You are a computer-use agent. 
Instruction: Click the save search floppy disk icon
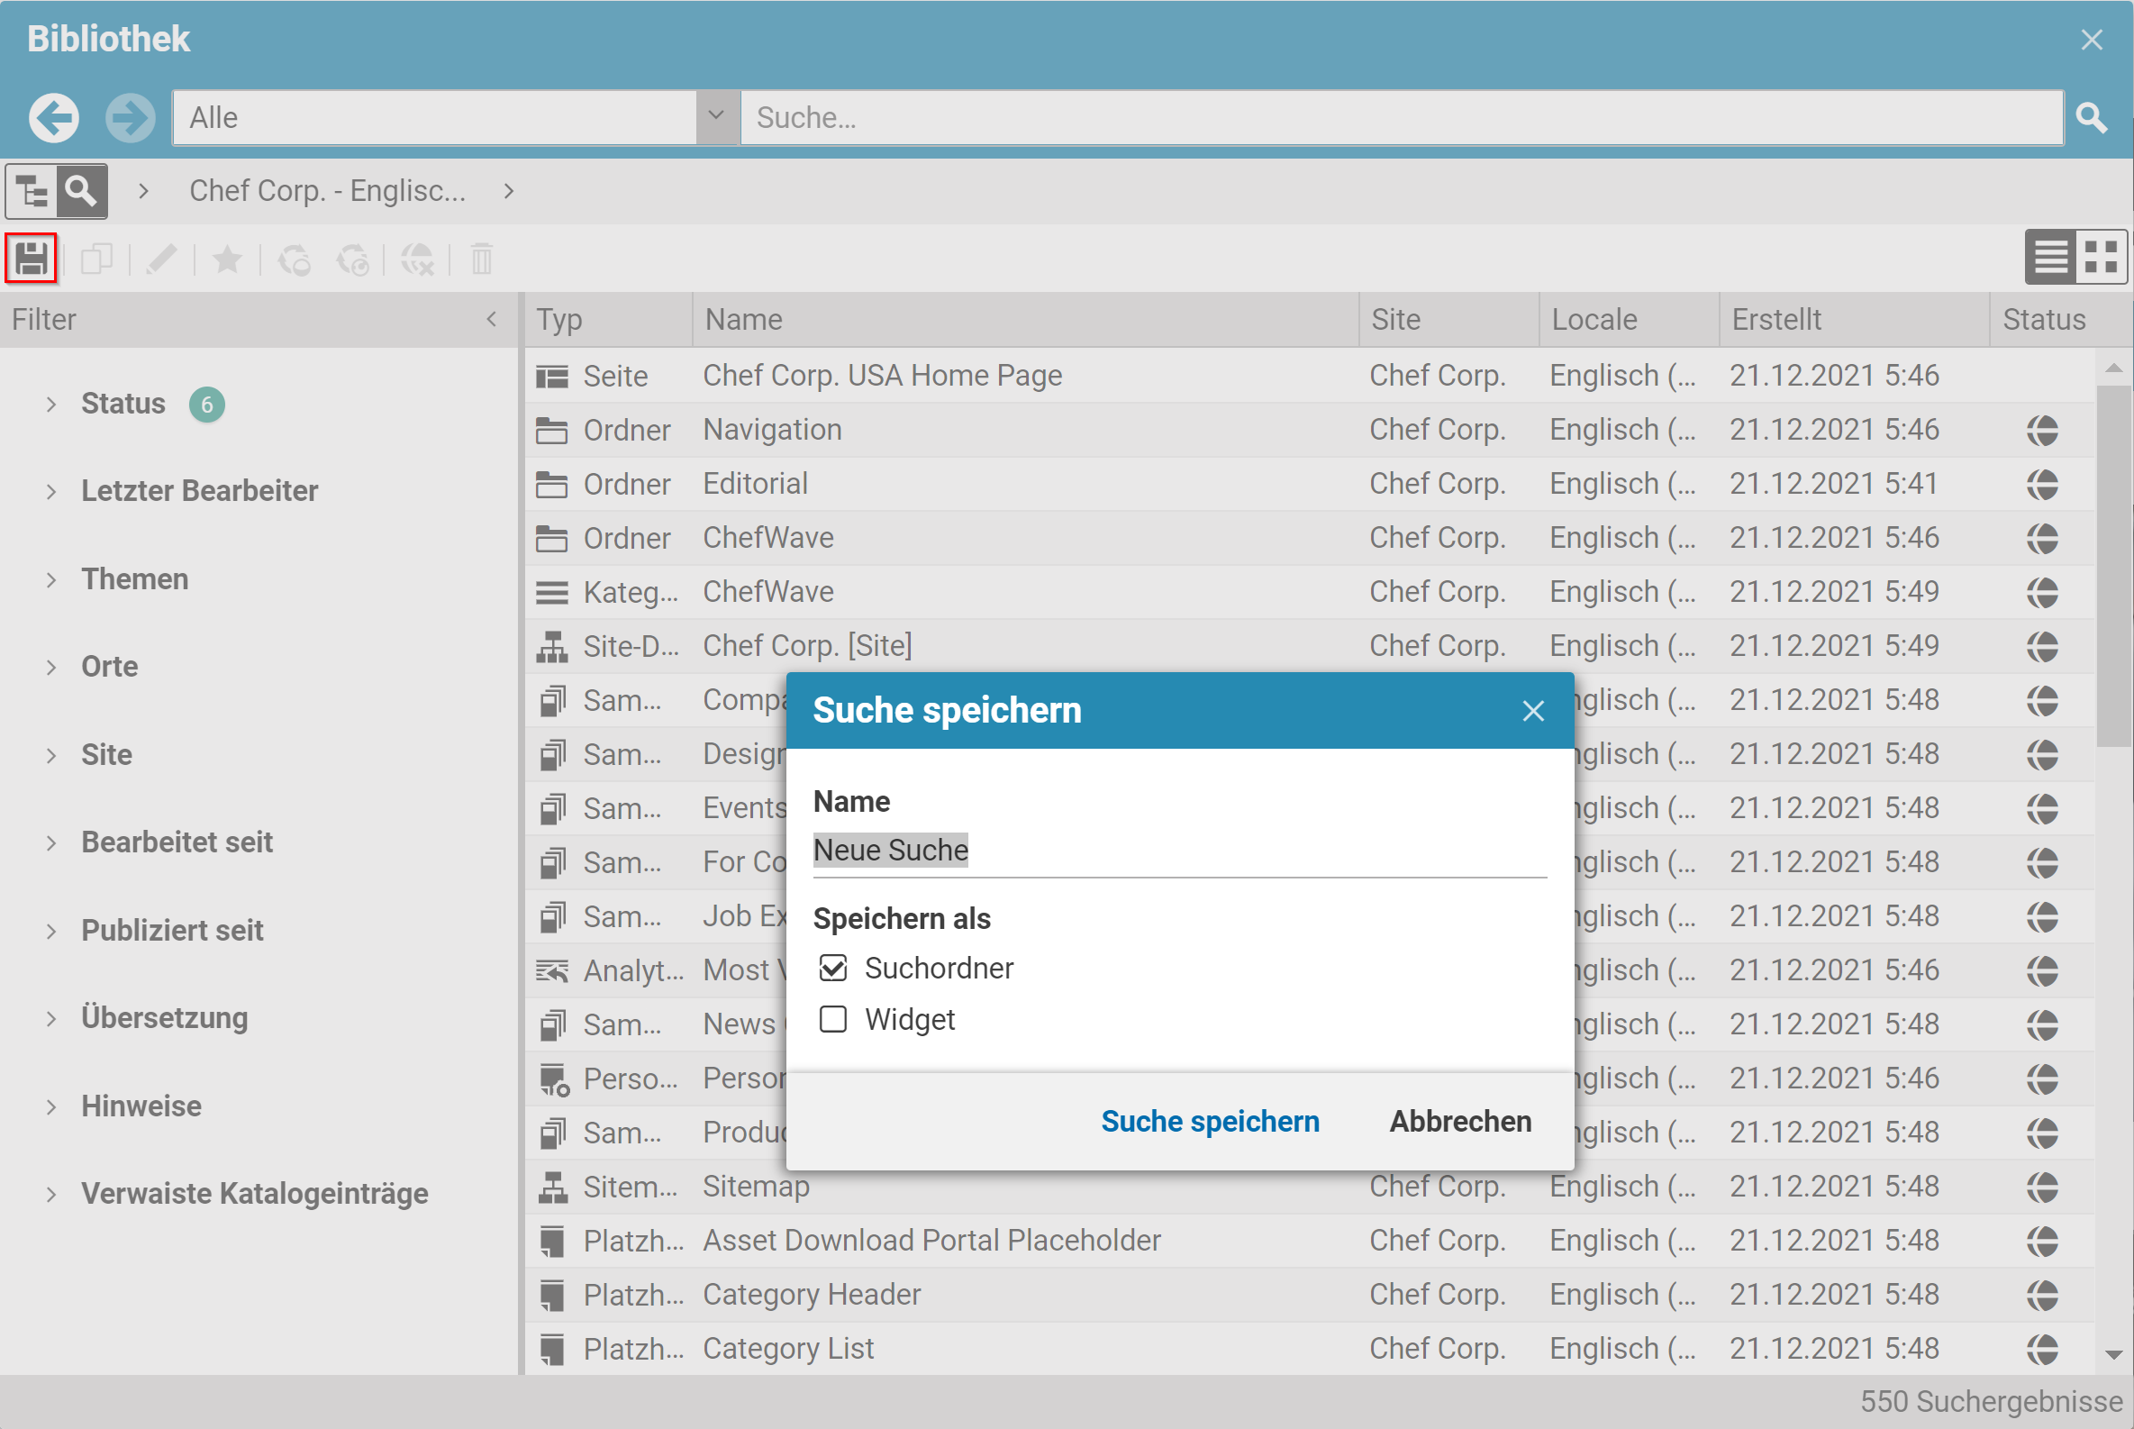(32, 259)
